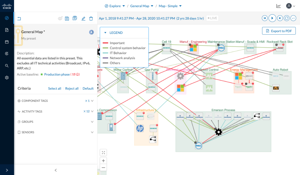
Task: Select the Rockwell Rack Slot node
Action: coord(280,48)
